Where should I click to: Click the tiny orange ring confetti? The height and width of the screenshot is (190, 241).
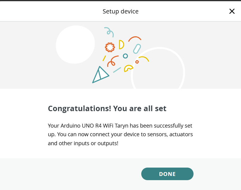[137, 62]
